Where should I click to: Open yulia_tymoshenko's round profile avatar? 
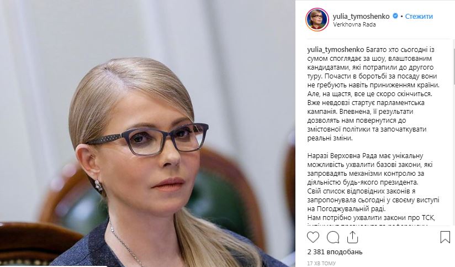tap(317, 20)
